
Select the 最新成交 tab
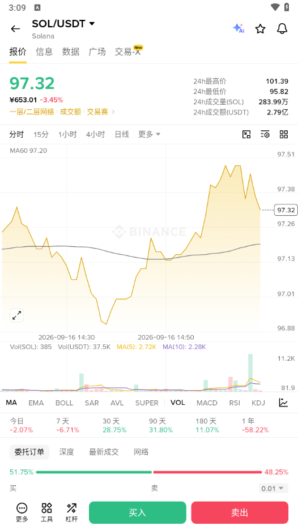point(104,452)
